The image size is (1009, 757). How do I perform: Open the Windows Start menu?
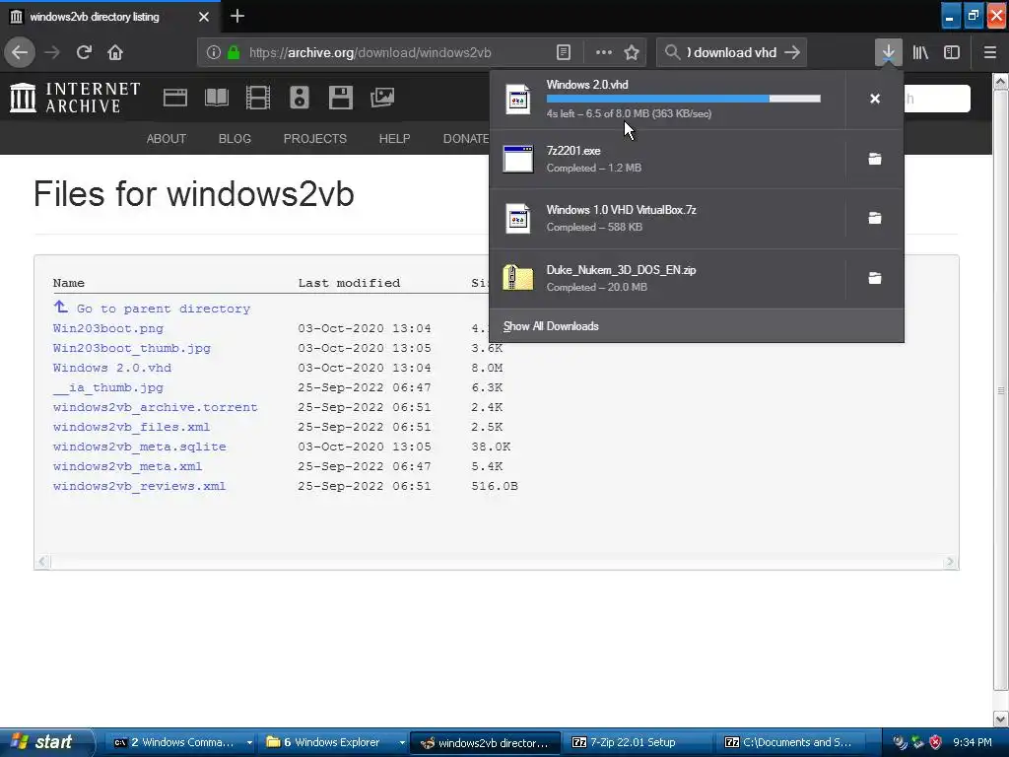[x=46, y=742]
